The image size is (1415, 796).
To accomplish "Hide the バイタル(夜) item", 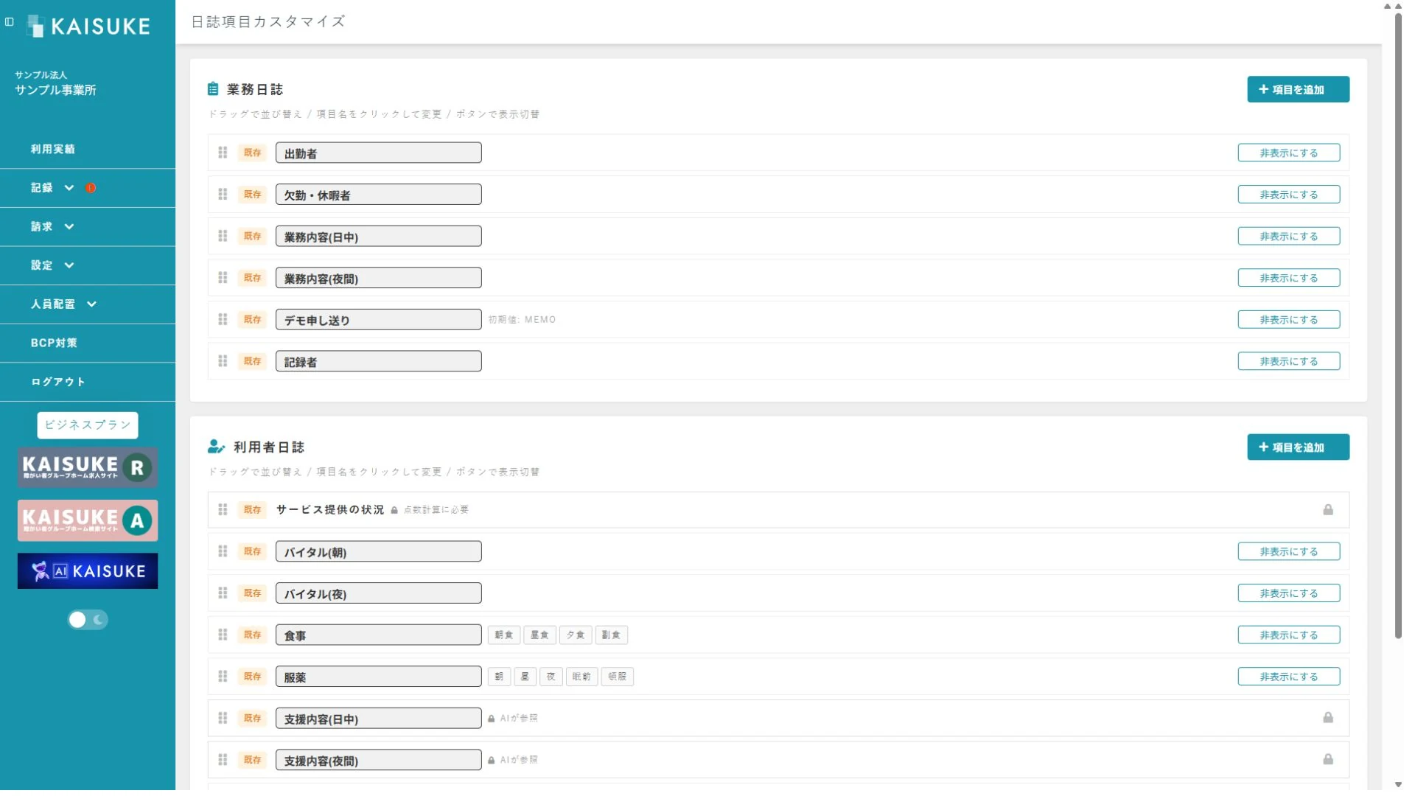I will pyautogui.click(x=1288, y=593).
